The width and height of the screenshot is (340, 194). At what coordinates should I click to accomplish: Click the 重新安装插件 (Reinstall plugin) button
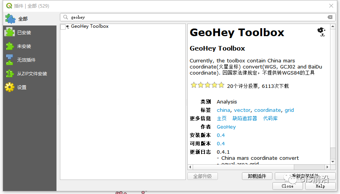coord(305,176)
